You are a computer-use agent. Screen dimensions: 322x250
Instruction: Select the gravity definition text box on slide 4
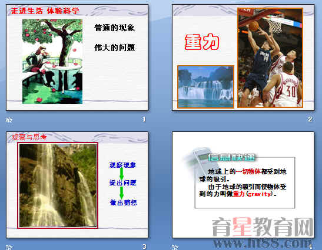click(x=244, y=183)
